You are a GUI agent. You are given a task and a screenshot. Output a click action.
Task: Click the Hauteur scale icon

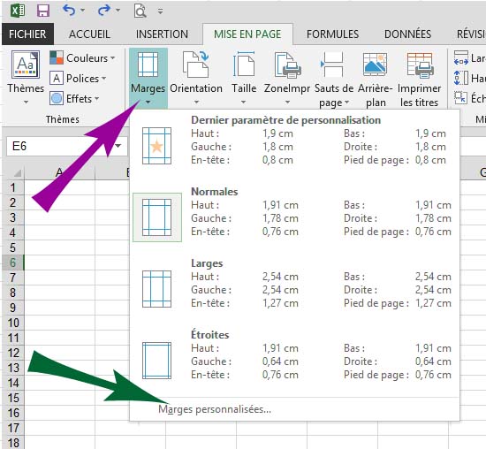point(460,78)
